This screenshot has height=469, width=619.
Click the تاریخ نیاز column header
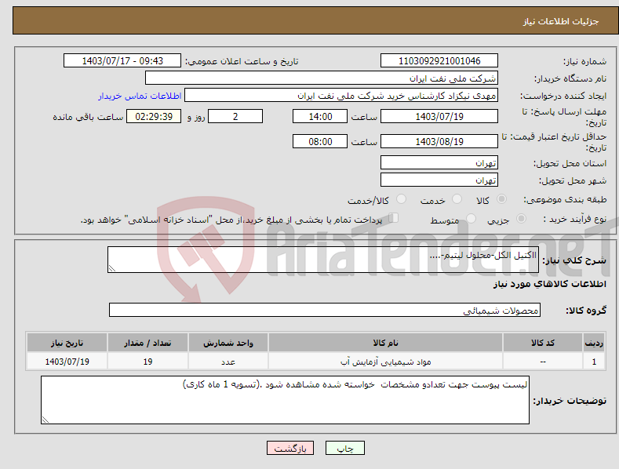(x=67, y=343)
